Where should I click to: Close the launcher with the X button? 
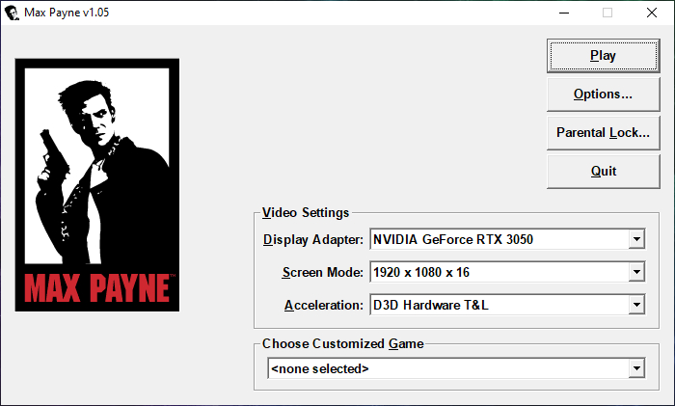coord(652,13)
